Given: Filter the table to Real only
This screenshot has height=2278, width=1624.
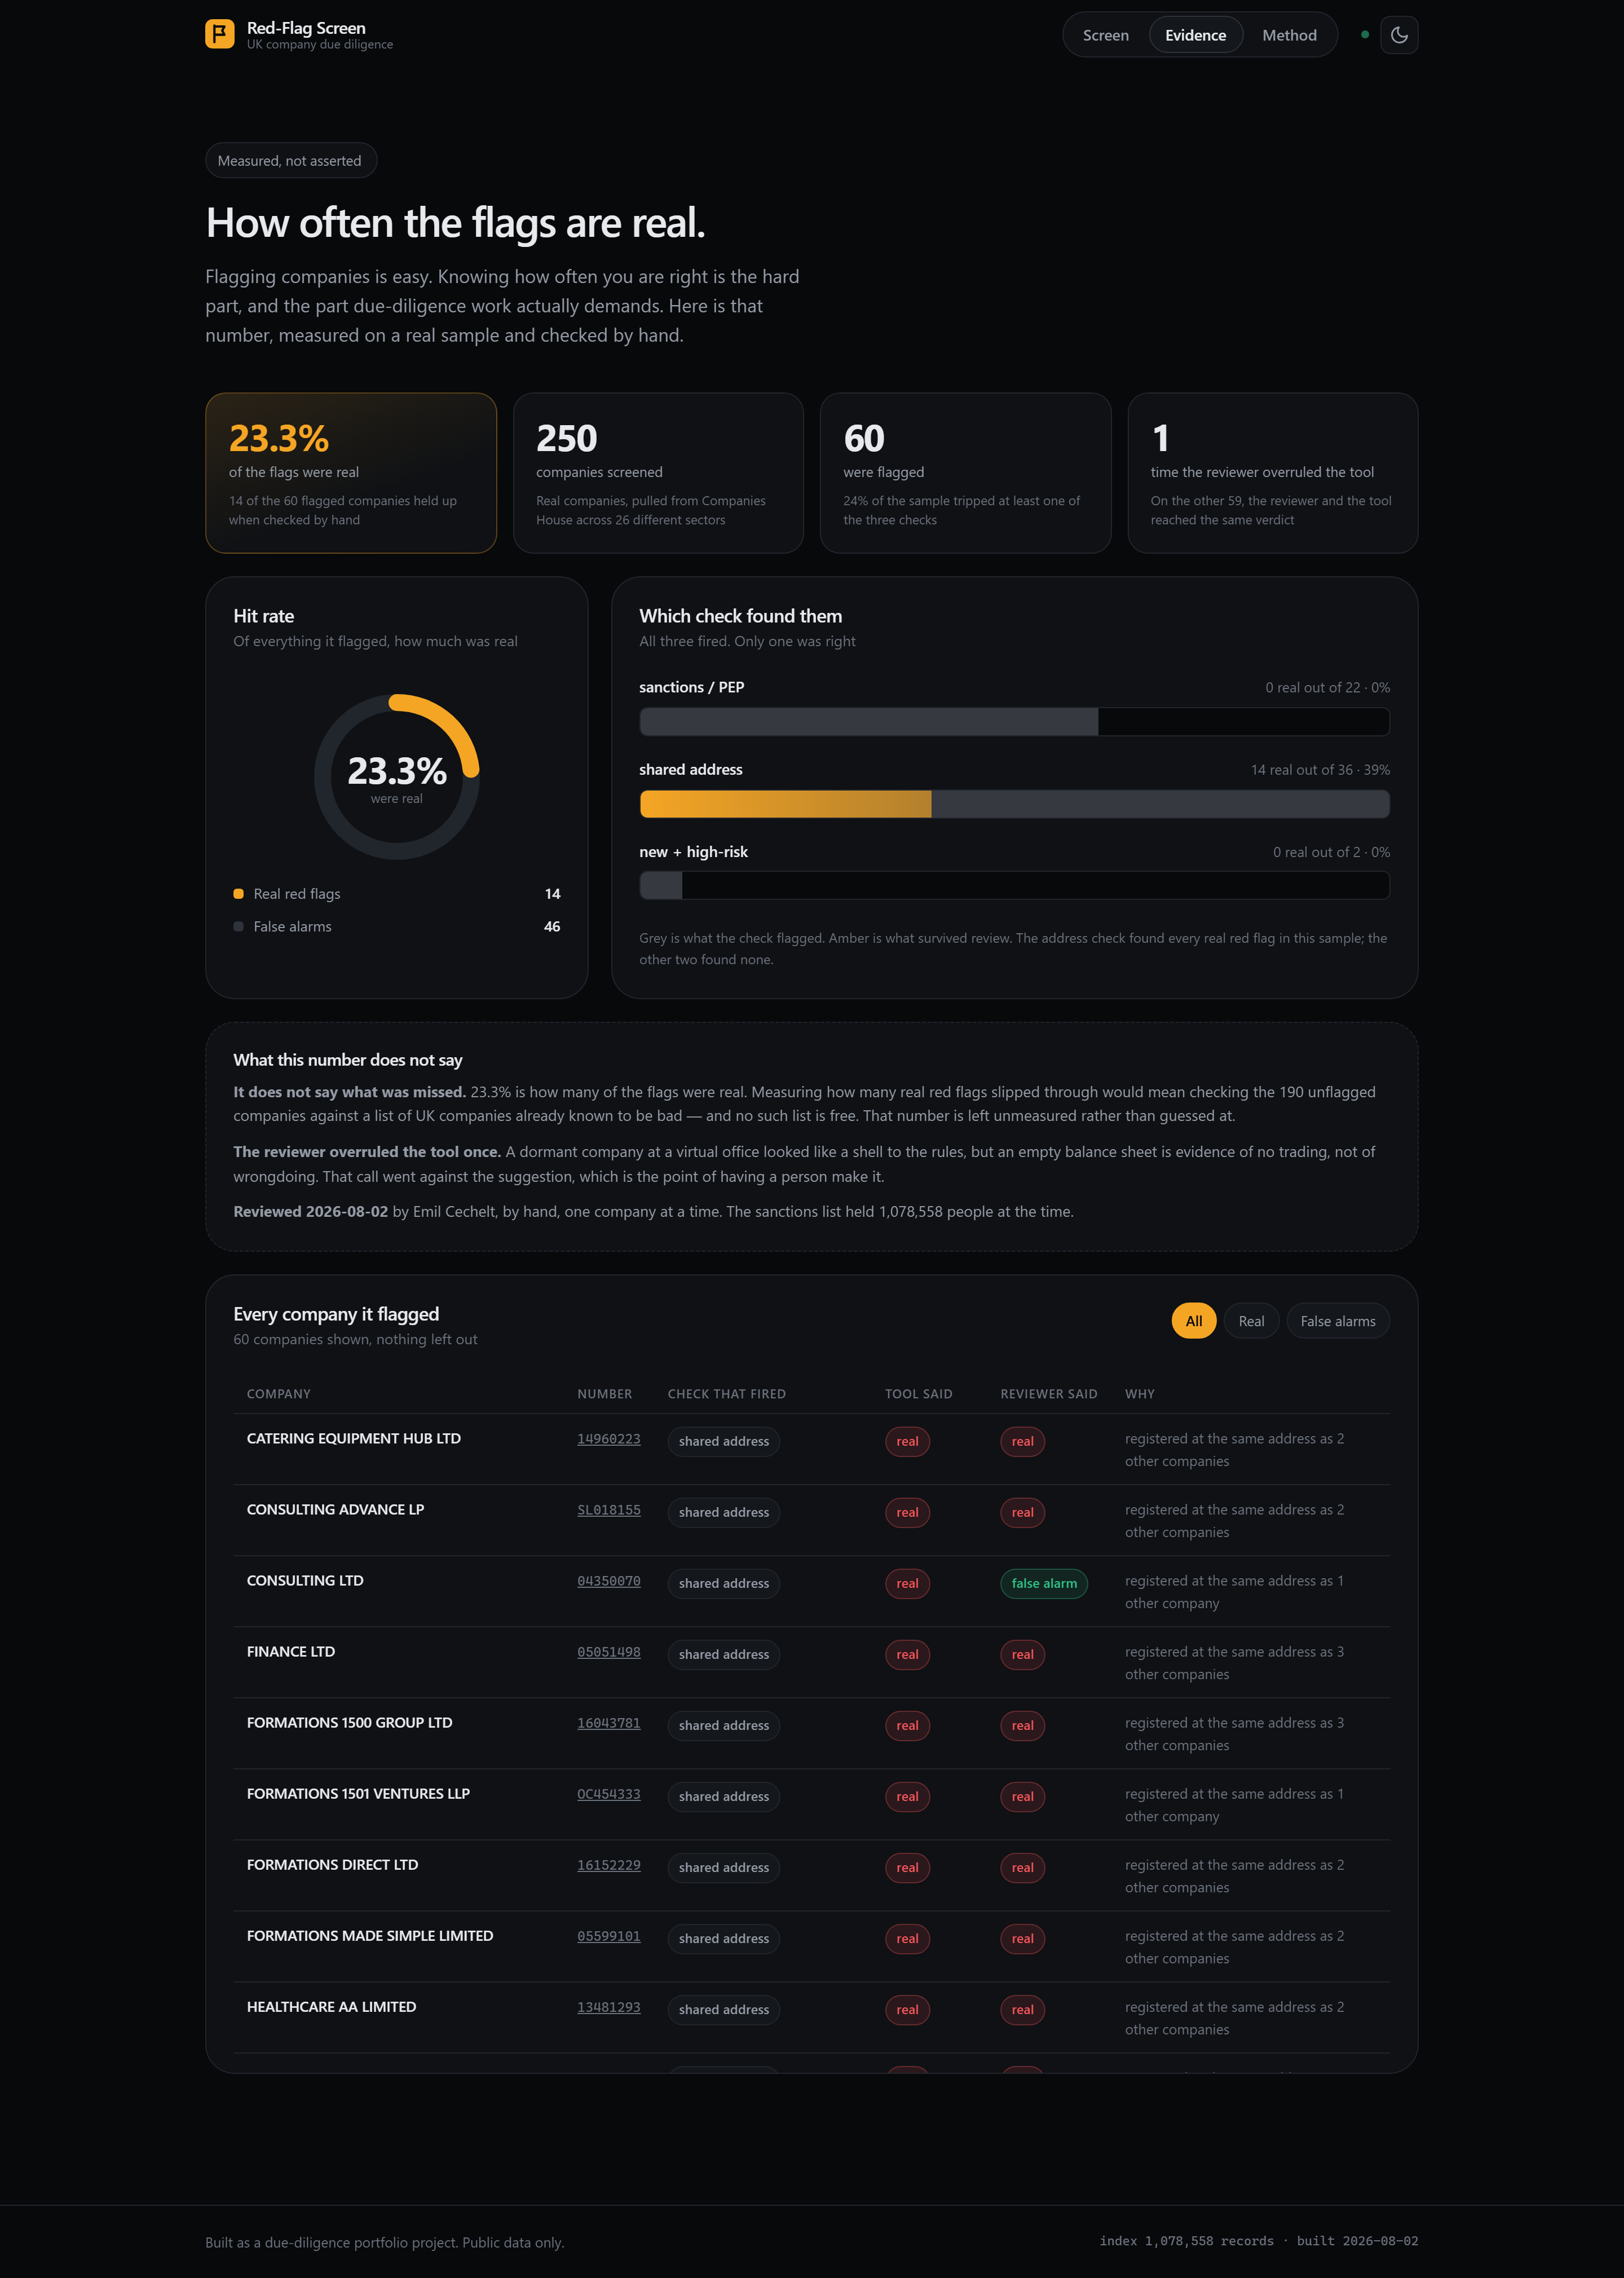Looking at the screenshot, I should click(1251, 1321).
